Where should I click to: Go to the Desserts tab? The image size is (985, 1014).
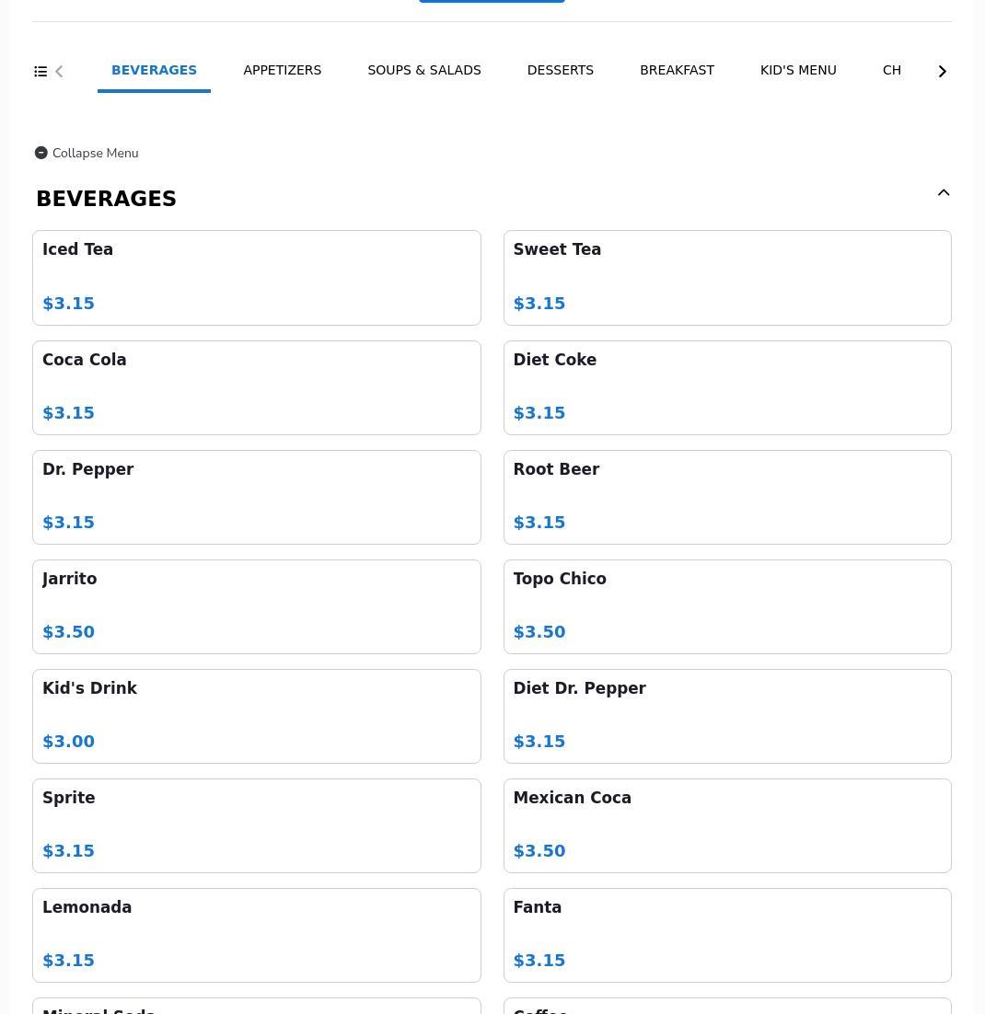coord(561,71)
